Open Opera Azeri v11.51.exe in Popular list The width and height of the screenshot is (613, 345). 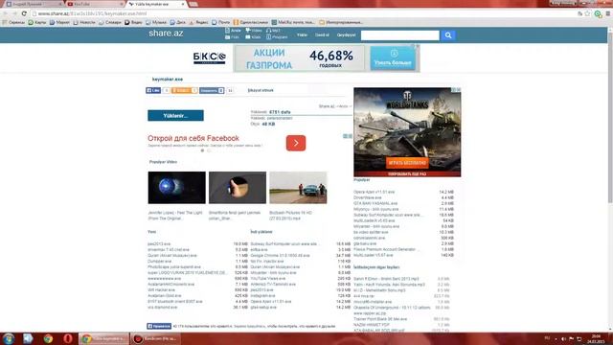(374, 192)
